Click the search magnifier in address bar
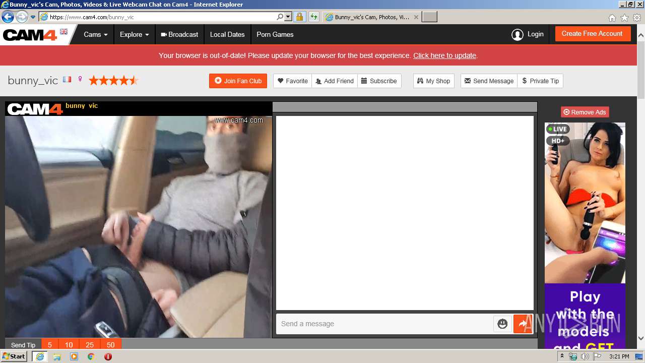 pos(280,17)
